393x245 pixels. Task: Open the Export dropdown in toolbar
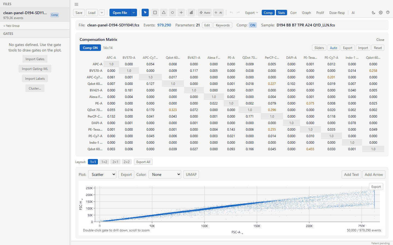coord(251,13)
